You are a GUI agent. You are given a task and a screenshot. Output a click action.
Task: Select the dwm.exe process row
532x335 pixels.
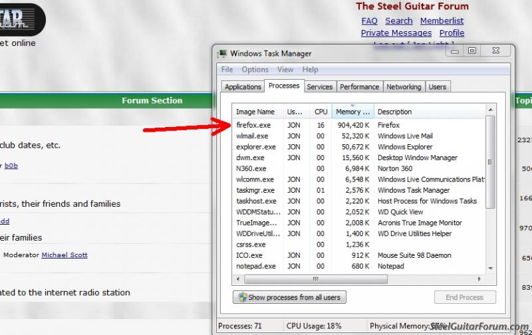pos(359,158)
